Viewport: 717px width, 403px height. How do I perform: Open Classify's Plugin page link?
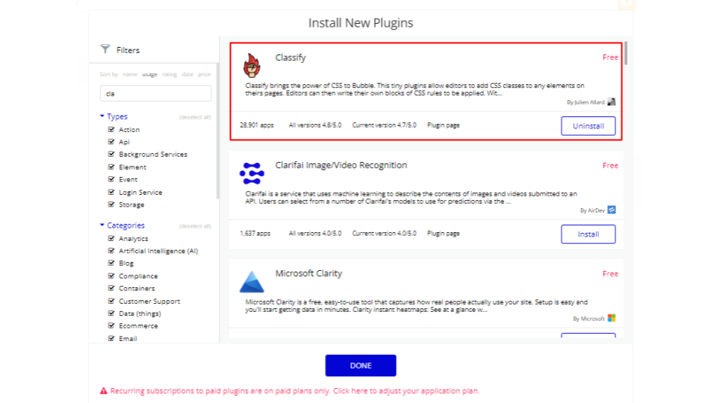tap(444, 125)
